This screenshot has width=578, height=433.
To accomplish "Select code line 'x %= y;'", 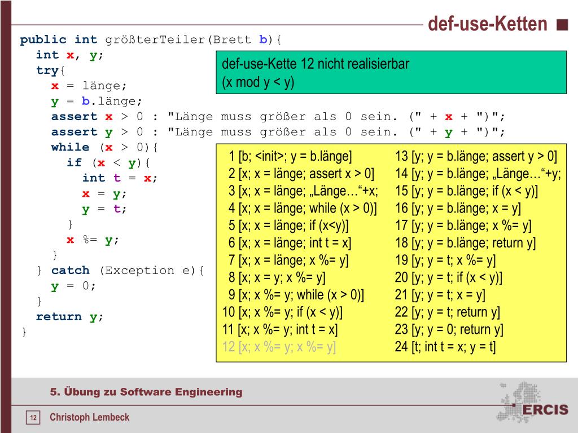I will (93, 240).
